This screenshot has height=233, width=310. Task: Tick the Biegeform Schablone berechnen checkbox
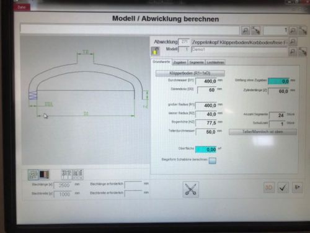tap(212, 160)
